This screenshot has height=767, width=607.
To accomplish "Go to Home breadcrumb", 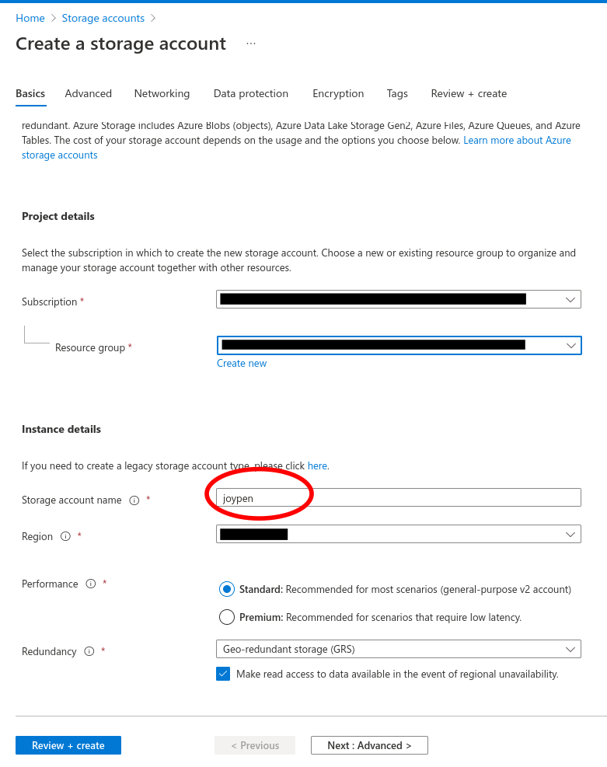I will (30, 18).
